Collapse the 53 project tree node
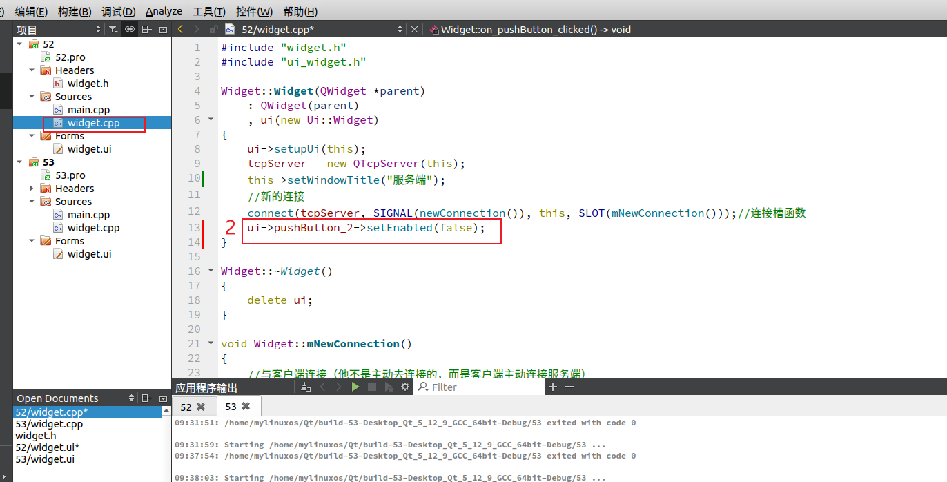This screenshot has width=947, height=482. [19, 162]
